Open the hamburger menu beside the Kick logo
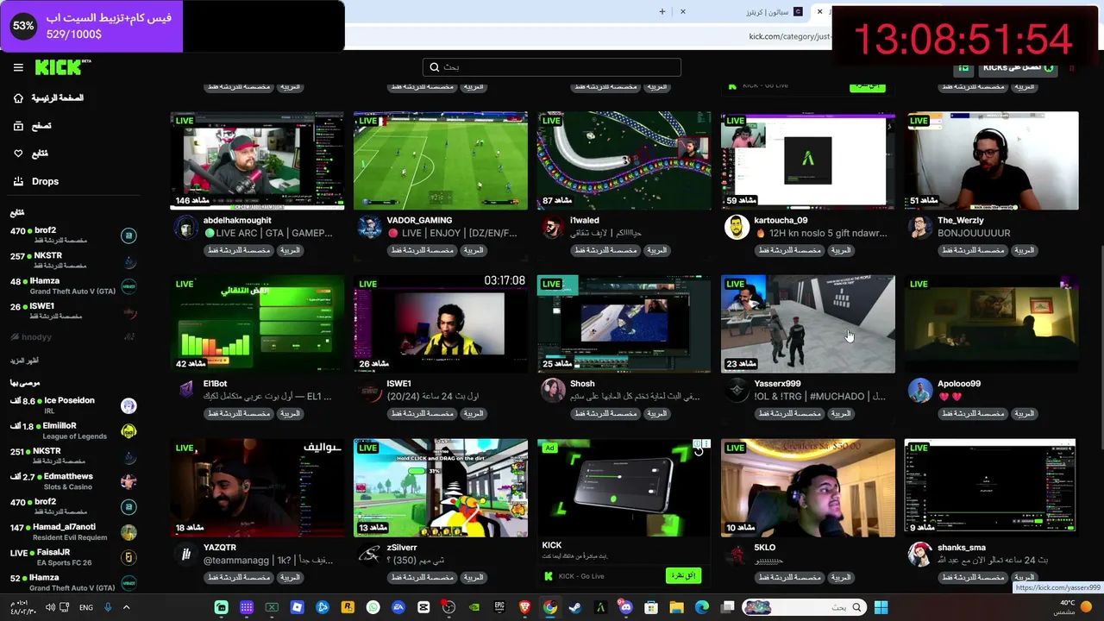 coord(18,67)
